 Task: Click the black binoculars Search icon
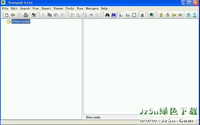[x=107, y=15]
